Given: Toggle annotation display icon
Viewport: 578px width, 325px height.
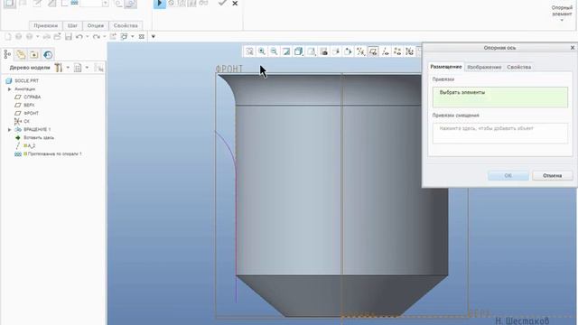Looking at the screenshot, I should (x=336, y=51).
